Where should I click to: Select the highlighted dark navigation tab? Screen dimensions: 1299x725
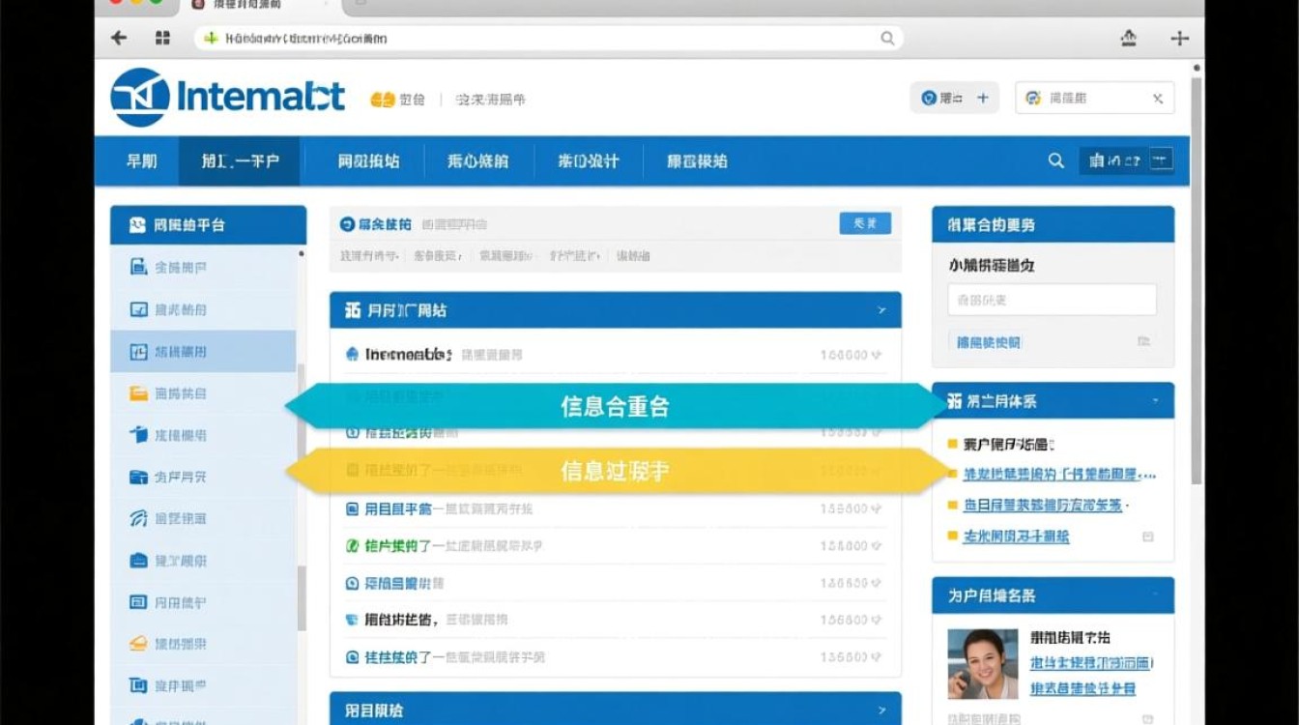(240, 161)
